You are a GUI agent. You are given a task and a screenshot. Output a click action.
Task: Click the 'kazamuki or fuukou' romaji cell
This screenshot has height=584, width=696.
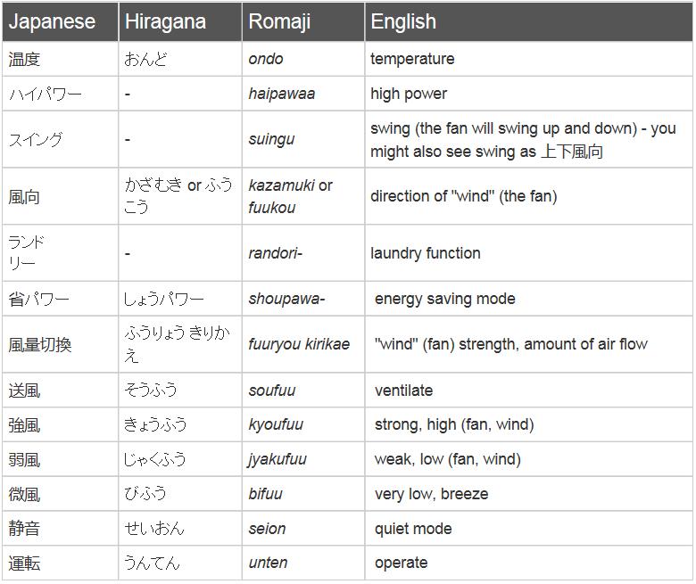290,196
